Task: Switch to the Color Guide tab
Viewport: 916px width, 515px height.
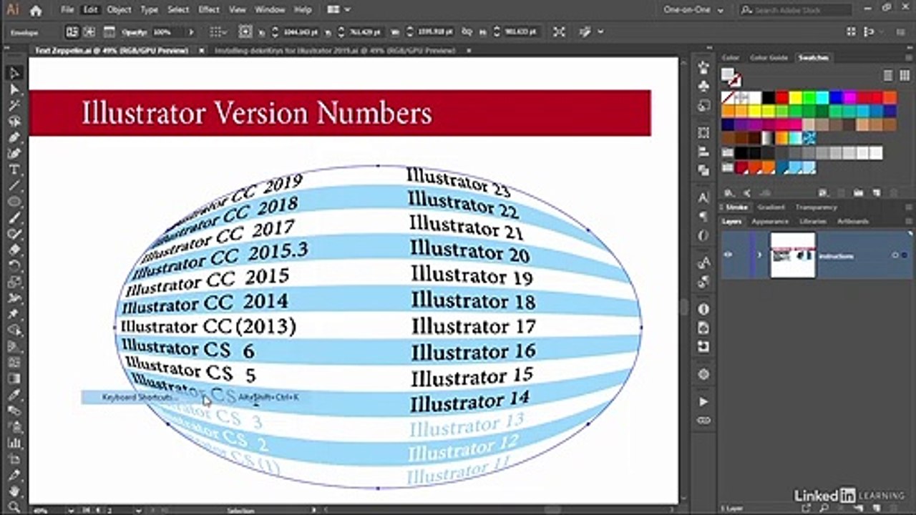Action: coord(769,57)
